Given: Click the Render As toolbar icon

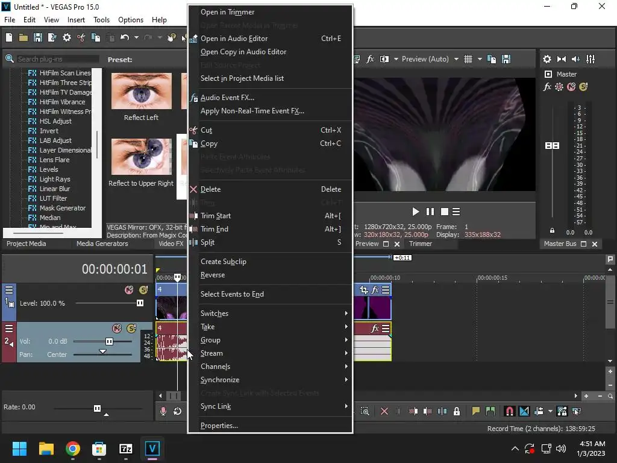Looking at the screenshot, I should (52, 37).
